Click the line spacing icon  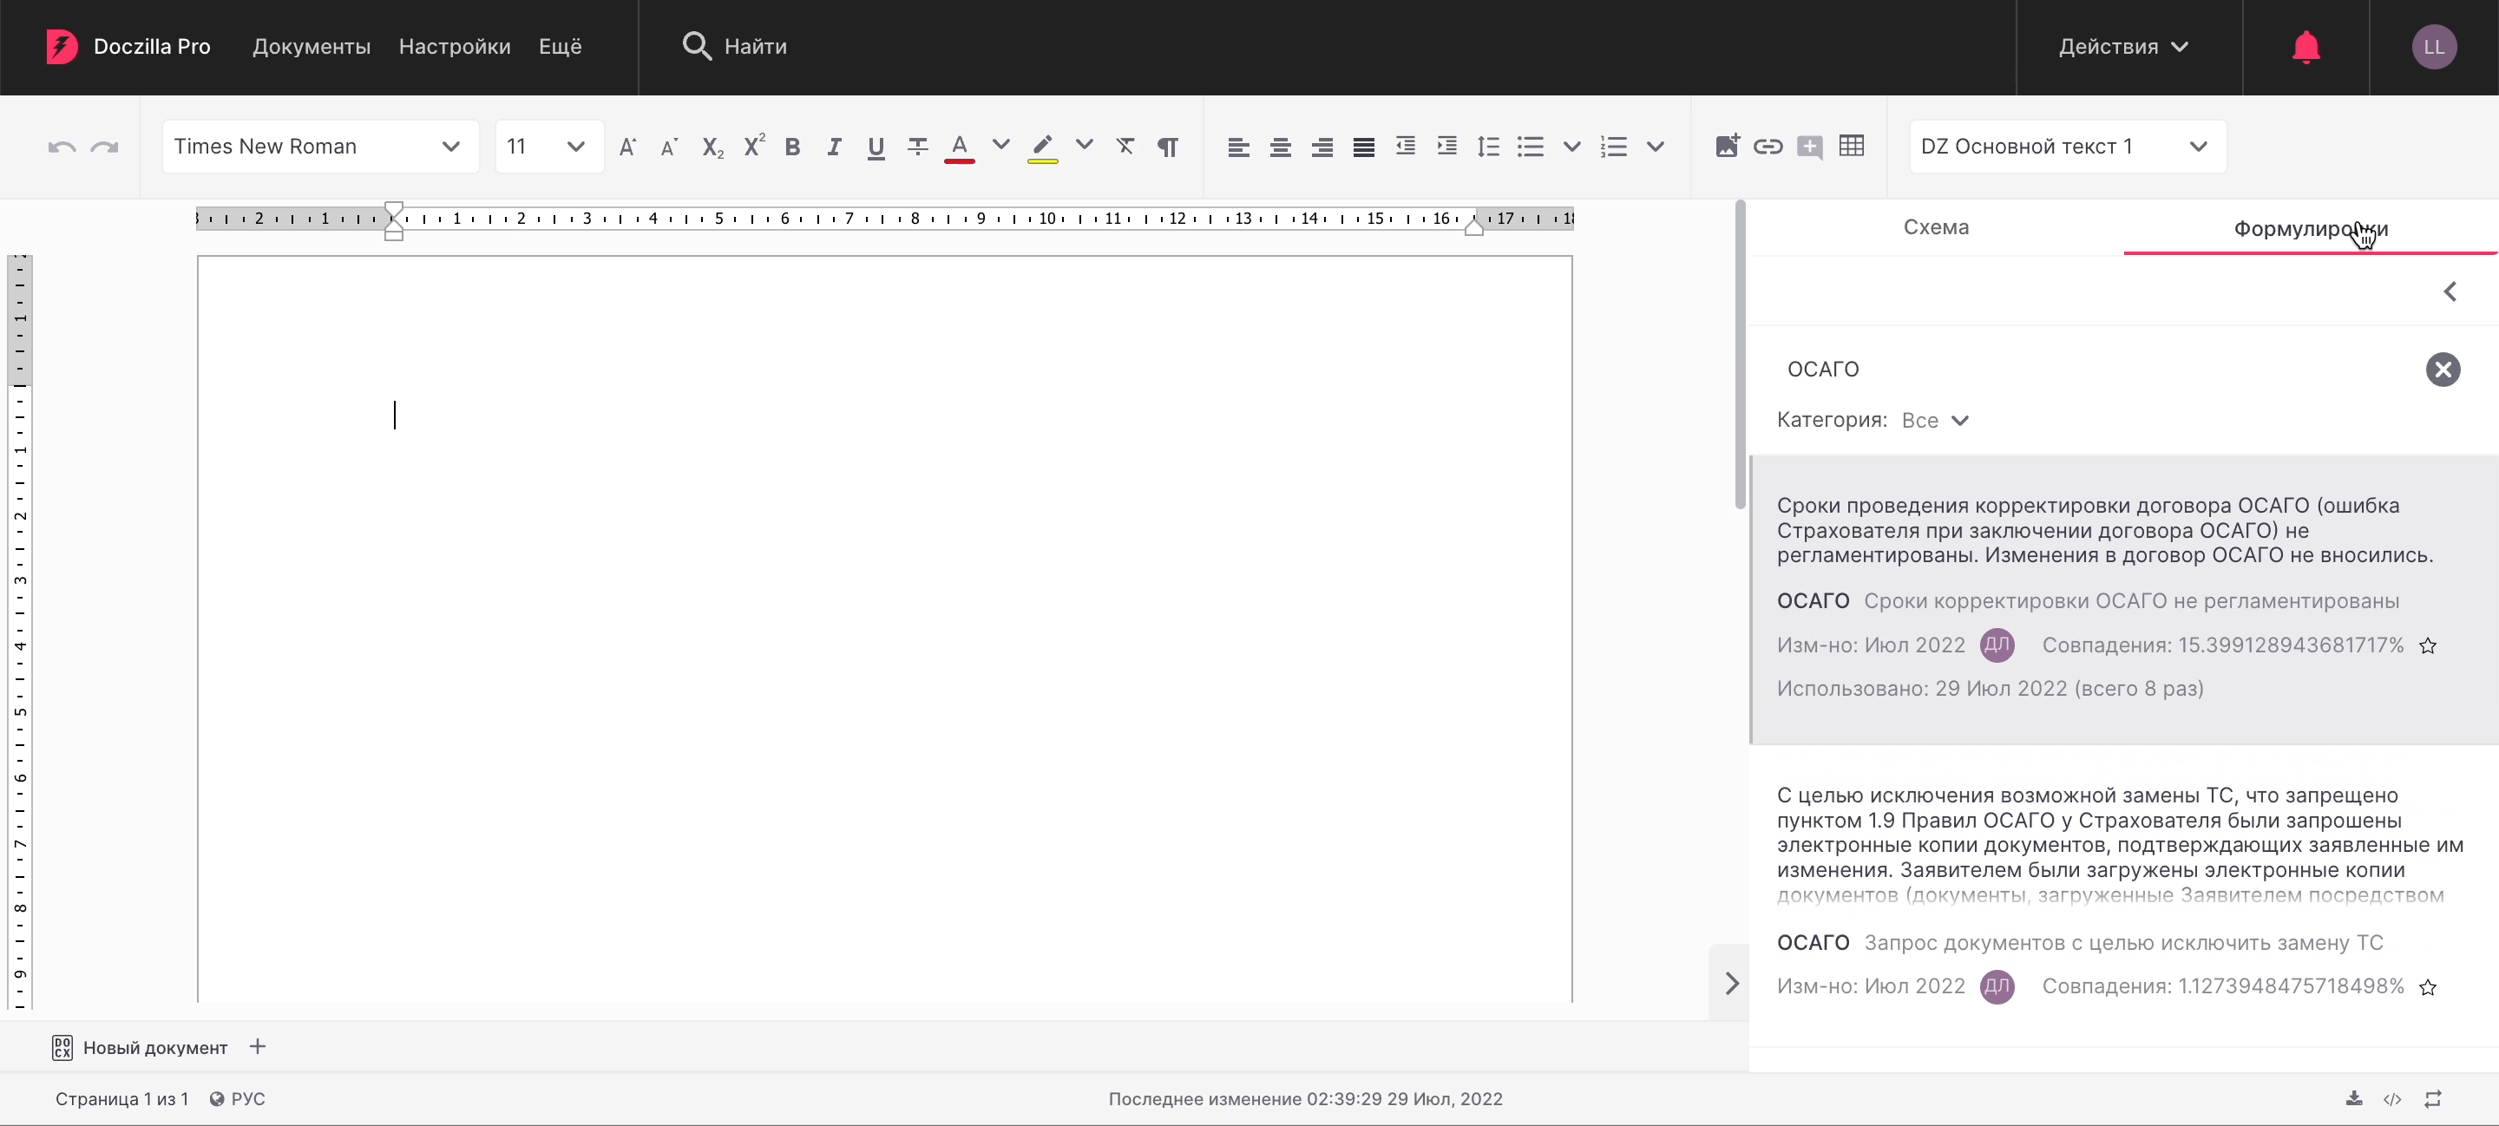[x=1488, y=147]
